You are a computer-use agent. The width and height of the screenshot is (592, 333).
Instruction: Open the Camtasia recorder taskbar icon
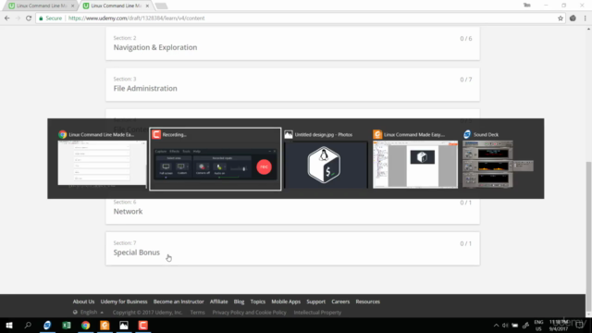pos(143,325)
